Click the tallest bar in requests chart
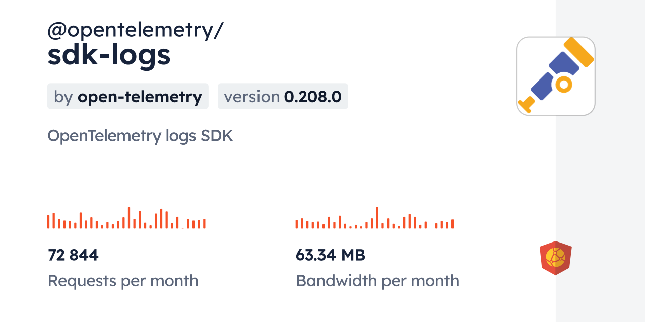This screenshot has height=322, width=645. (x=129, y=218)
